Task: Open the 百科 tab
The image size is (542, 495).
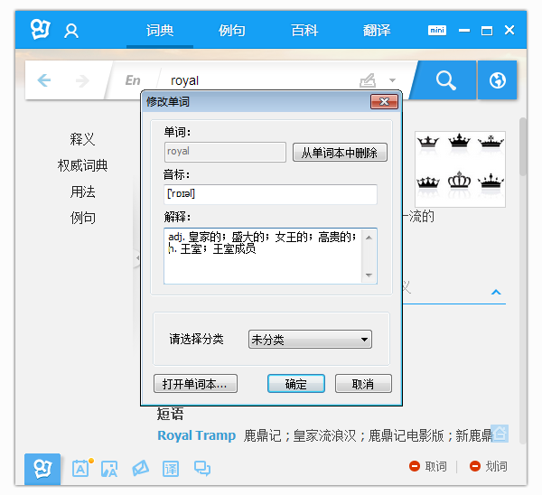Action: point(304,31)
